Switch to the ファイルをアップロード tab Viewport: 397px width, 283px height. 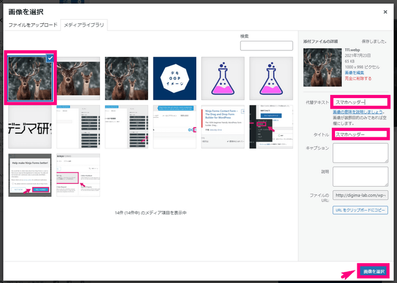coord(33,25)
